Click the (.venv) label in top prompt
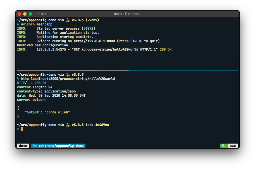The image size is (255, 169). tap(92, 20)
